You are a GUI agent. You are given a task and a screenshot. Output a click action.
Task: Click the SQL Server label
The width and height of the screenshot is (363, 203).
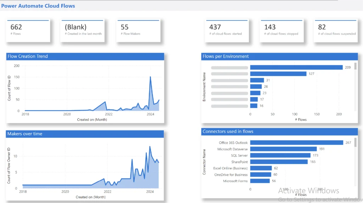point(239,155)
